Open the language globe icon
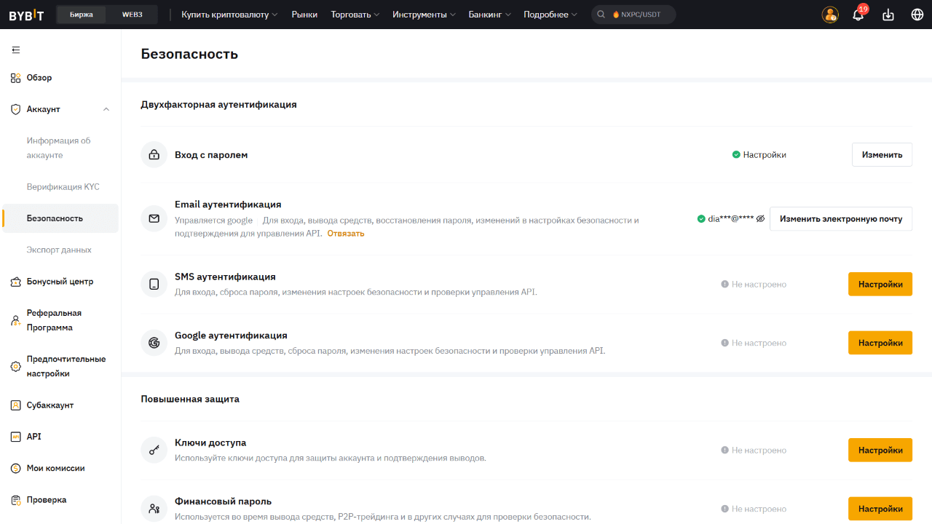The width and height of the screenshot is (932, 524). tap(917, 15)
